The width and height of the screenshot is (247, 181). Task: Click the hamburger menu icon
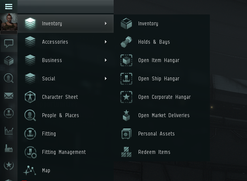coord(9,7)
